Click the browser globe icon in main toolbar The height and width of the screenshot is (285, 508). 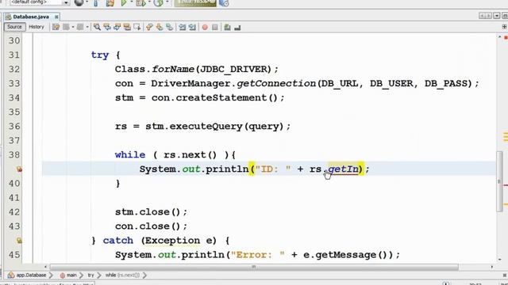tap(79, 3)
